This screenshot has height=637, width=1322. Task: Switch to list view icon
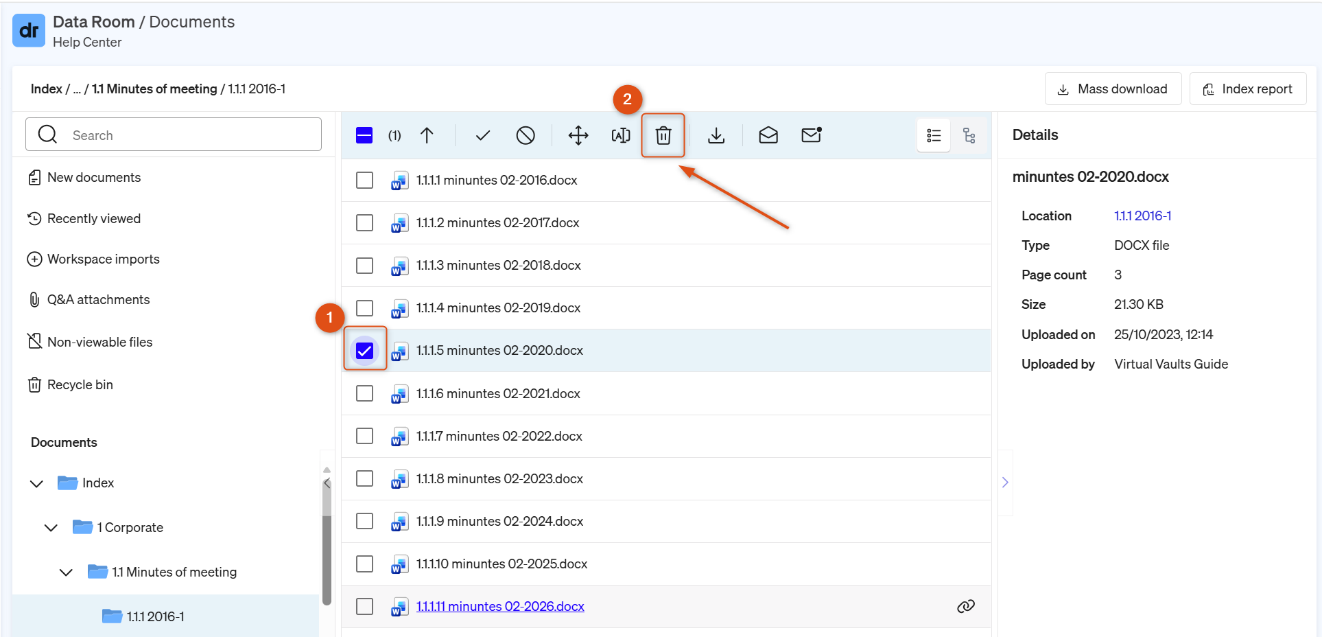[934, 135]
